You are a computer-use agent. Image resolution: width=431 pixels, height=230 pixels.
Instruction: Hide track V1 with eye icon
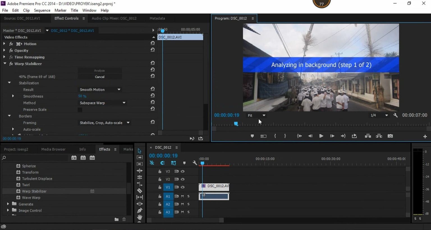click(183, 187)
